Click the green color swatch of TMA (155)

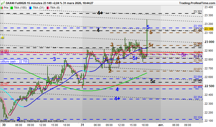pyautogui.click(x=12, y=8)
